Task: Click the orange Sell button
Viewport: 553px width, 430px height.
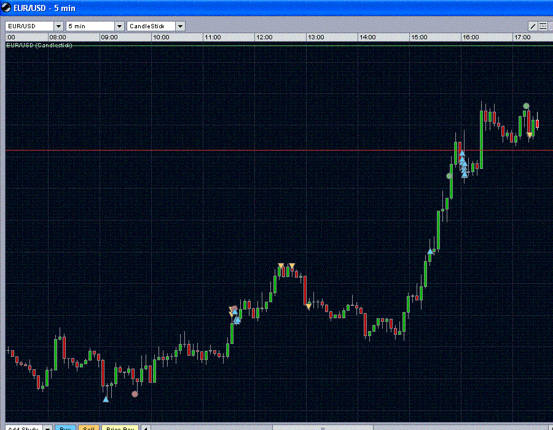Action: (88, 428)
